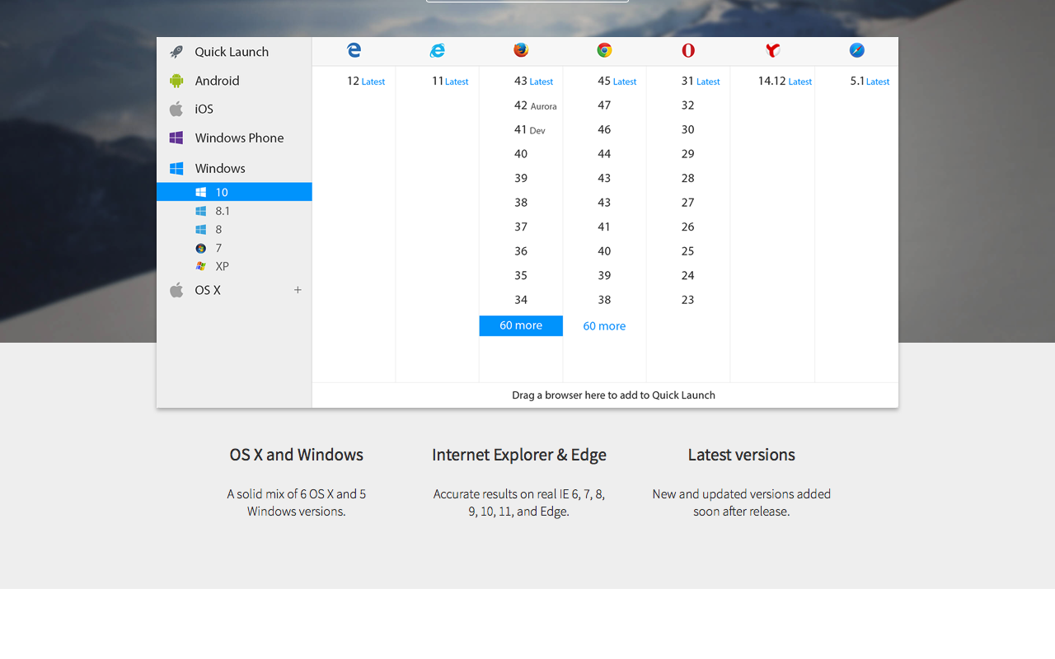The height and width of the screenshot is (659, 1055).
Task: Launch Internet Explorer 11 Latest
Action: pos(450,81)
